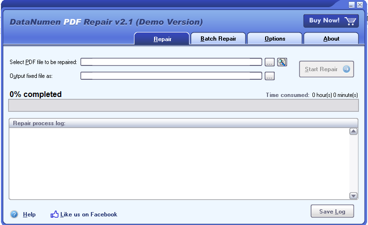Click the repair progress bar
Viewport: 368px width, 225px height.
pos(184,106)
